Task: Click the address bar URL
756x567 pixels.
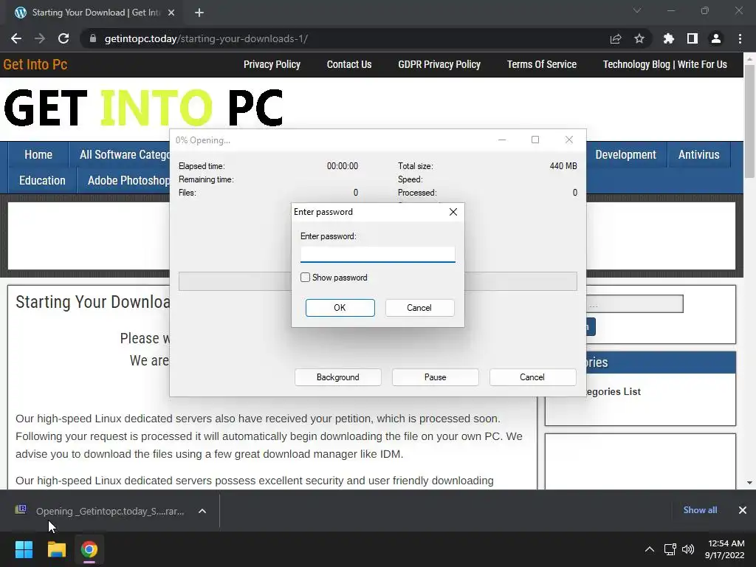Action: coord(206,38)
